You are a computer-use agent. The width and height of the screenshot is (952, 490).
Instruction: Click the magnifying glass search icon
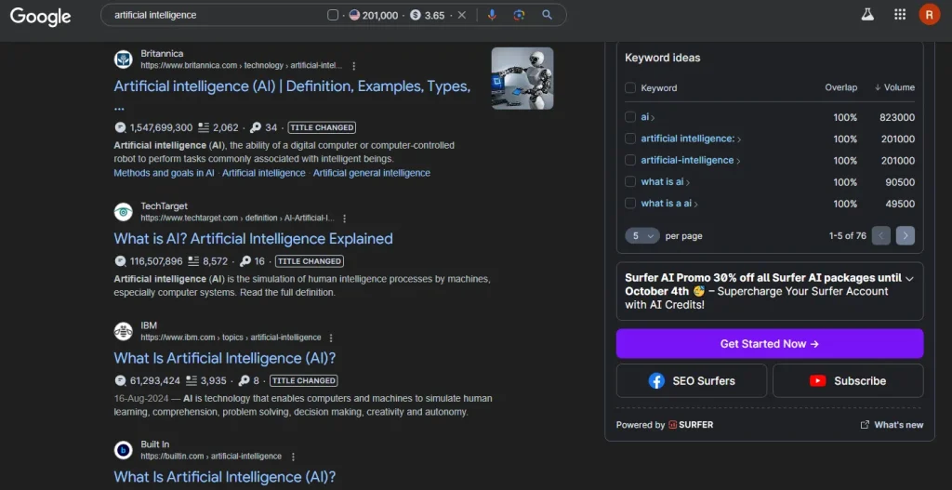[547, 15]
